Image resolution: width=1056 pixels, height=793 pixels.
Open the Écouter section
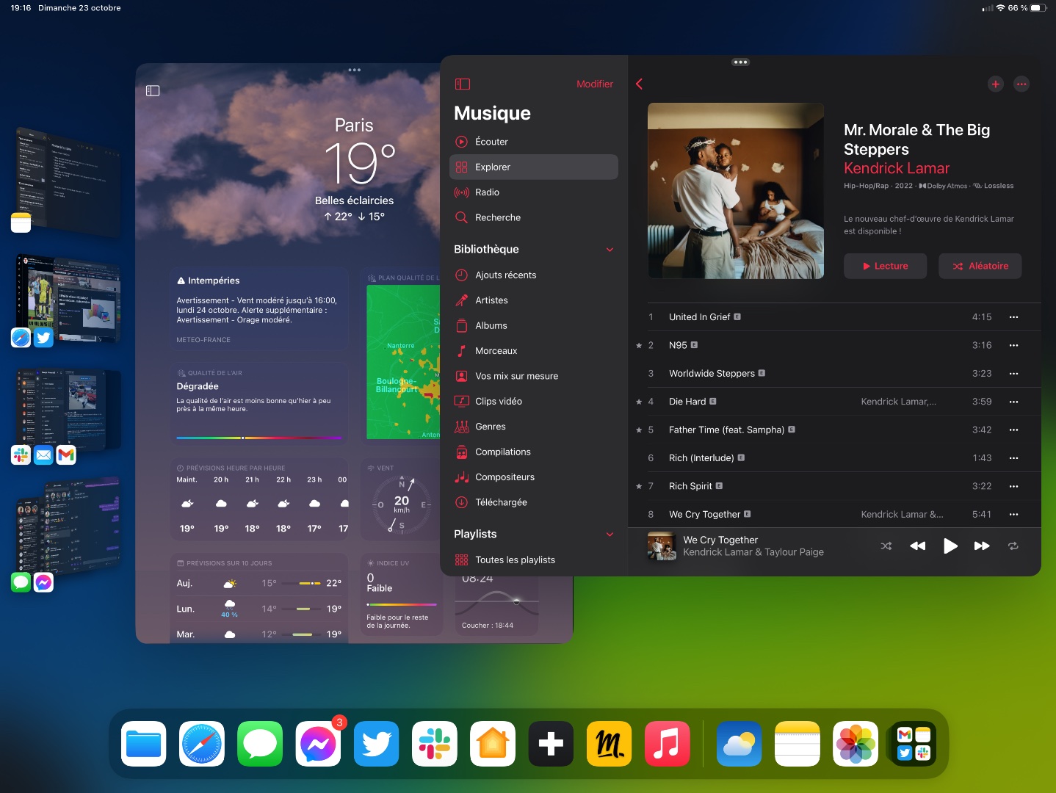pyautogui.click(x=534, y=142)
